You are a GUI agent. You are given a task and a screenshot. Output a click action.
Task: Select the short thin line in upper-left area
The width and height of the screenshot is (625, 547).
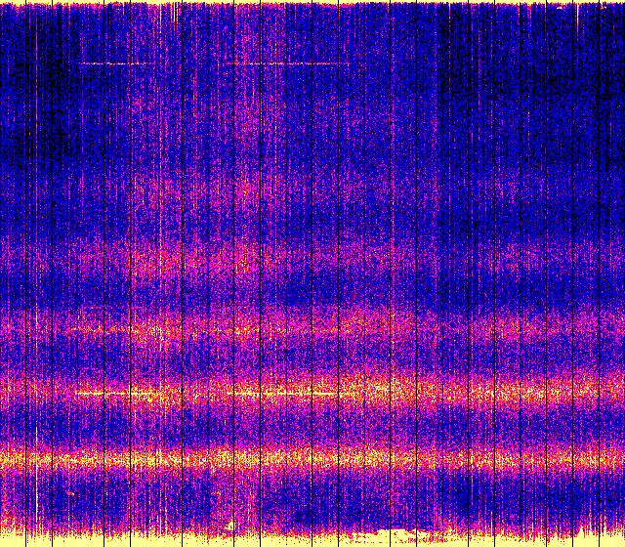click(x=112, y=63)
